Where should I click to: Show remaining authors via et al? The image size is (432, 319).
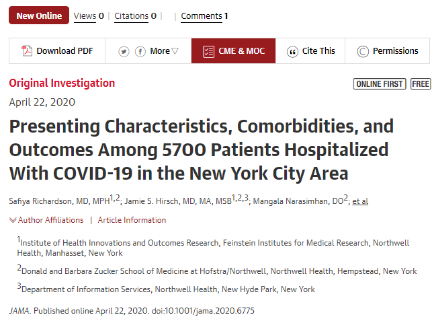(x=360, y=201)
